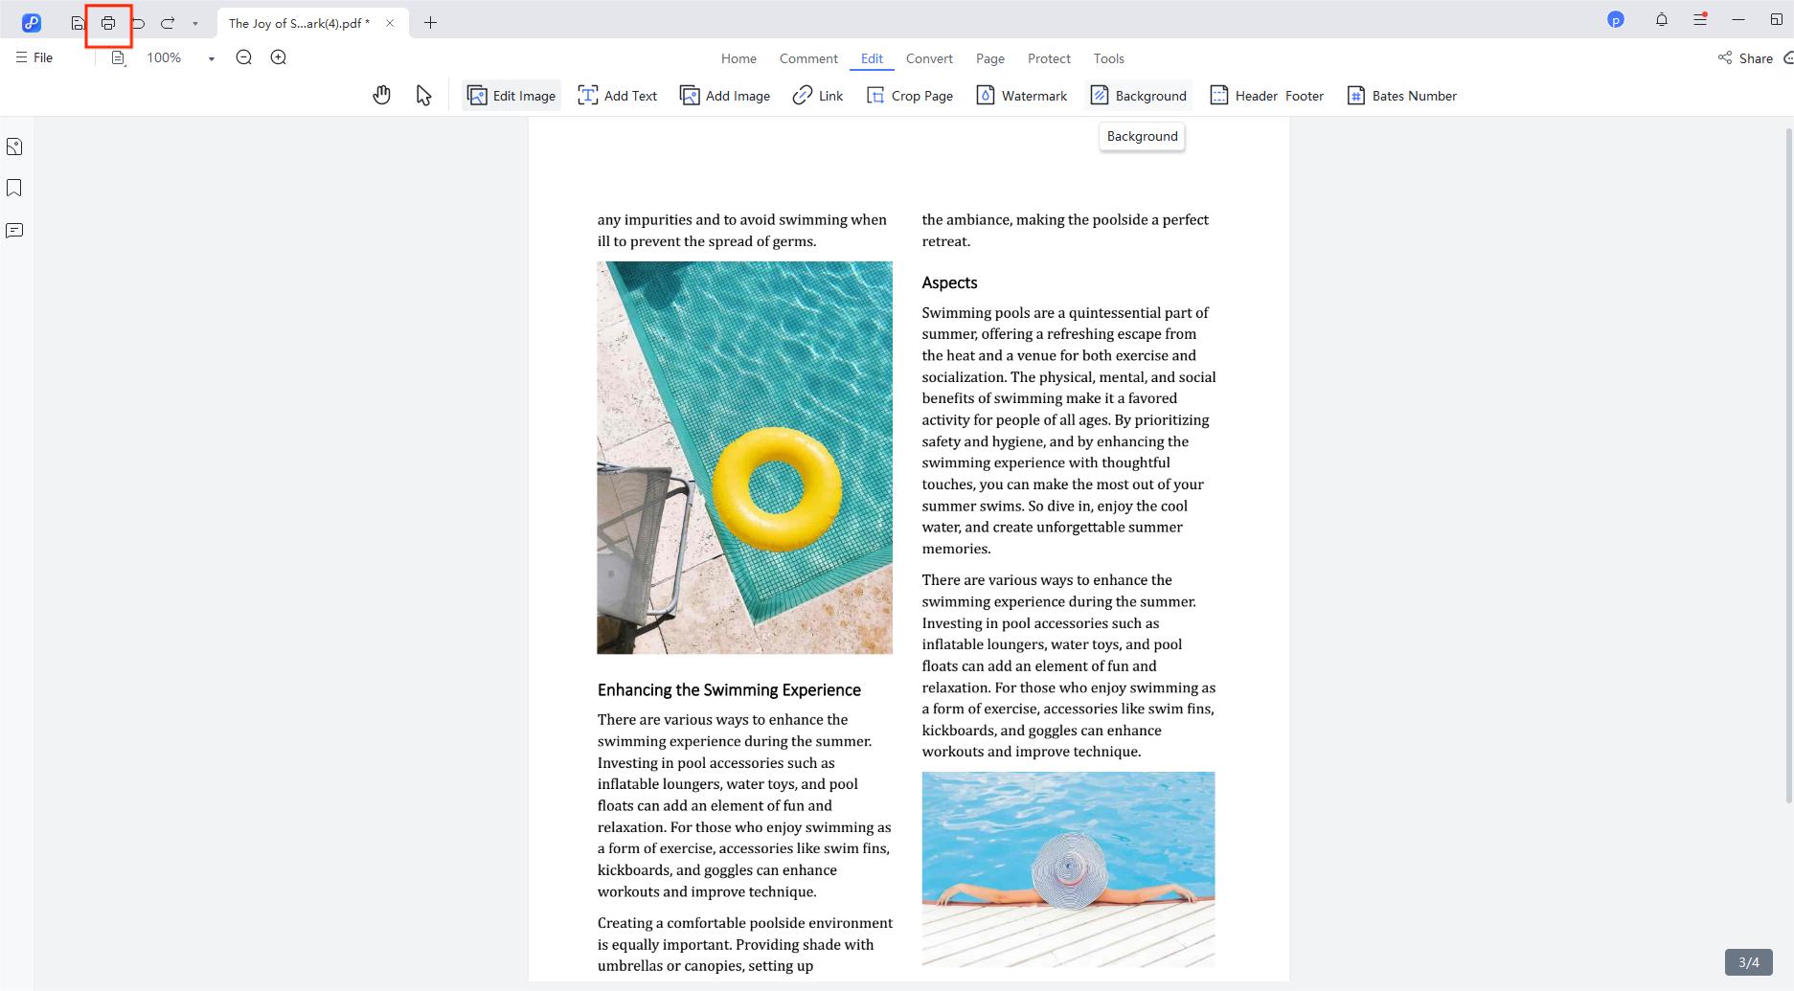Image resolution: width=1794 pixels, height=991 pixels.
Task: Open the comments panel in sidebar
Action: [x=14, y=231]
